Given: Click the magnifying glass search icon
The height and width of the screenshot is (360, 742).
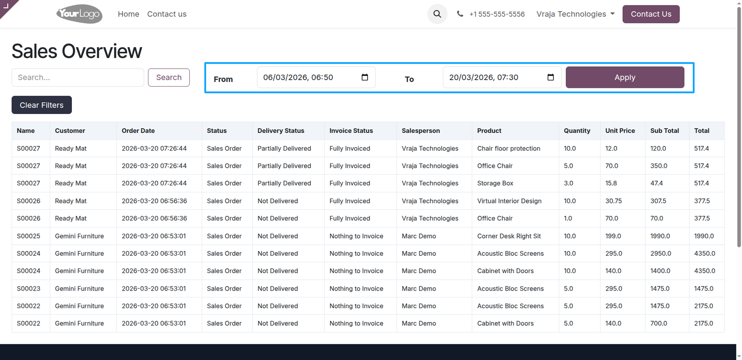Looking at the screenshot, I should click(x=437, y=14).
